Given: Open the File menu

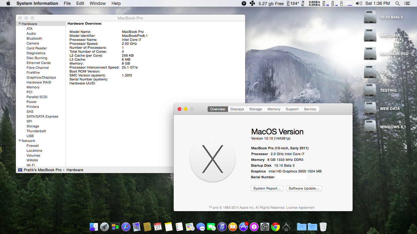Looking at the screenshot, I should click(67, 3).
